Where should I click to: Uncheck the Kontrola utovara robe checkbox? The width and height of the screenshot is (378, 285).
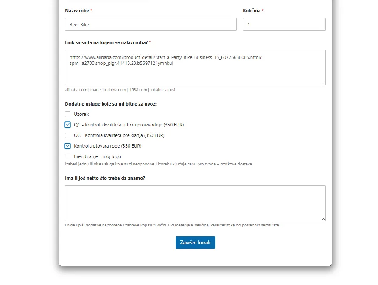pos(68,146)
